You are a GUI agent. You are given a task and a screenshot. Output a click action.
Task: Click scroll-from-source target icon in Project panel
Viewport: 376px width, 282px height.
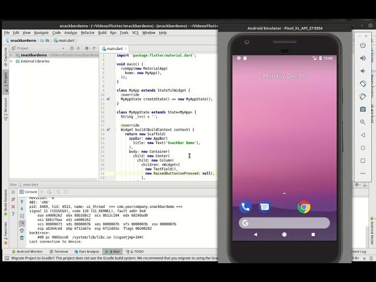[x=72, y=48]
